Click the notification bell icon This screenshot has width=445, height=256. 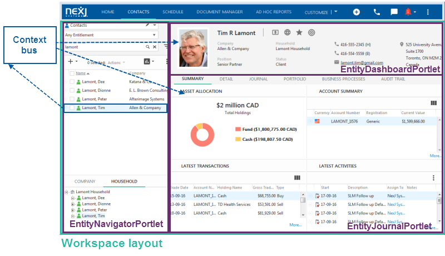[x=408, y=12]
